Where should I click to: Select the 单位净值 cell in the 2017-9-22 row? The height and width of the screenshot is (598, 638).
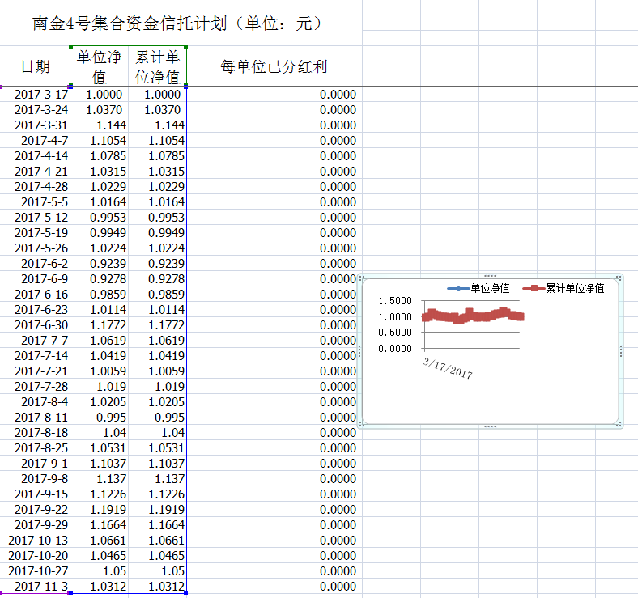[x=100, y=510]
